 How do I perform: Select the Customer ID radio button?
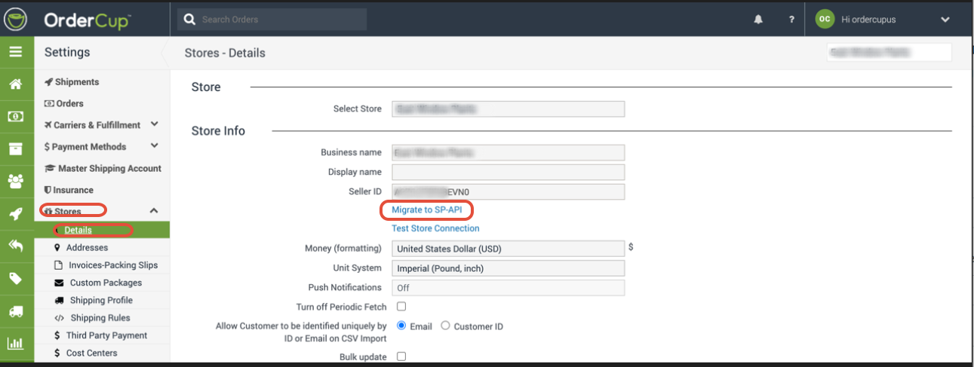[x=445, y=326]
